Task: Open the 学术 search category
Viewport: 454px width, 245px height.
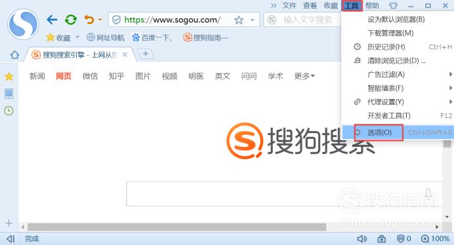Action: coord(276,76)
